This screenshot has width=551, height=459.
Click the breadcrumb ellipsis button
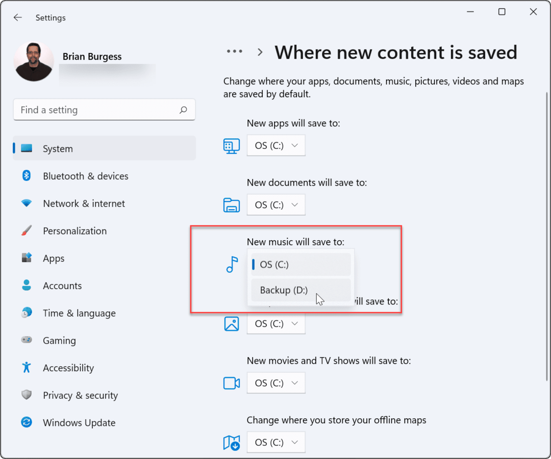(x=235, y=52)
